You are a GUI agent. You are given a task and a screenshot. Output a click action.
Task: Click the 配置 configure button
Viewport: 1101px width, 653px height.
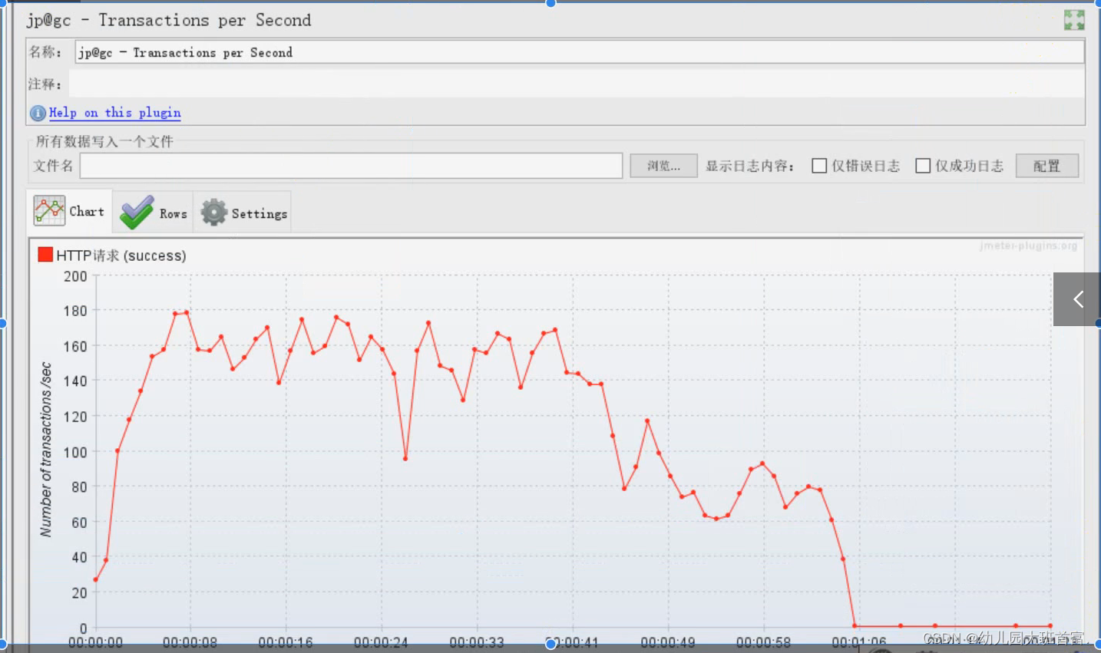tap(1046, 166)
